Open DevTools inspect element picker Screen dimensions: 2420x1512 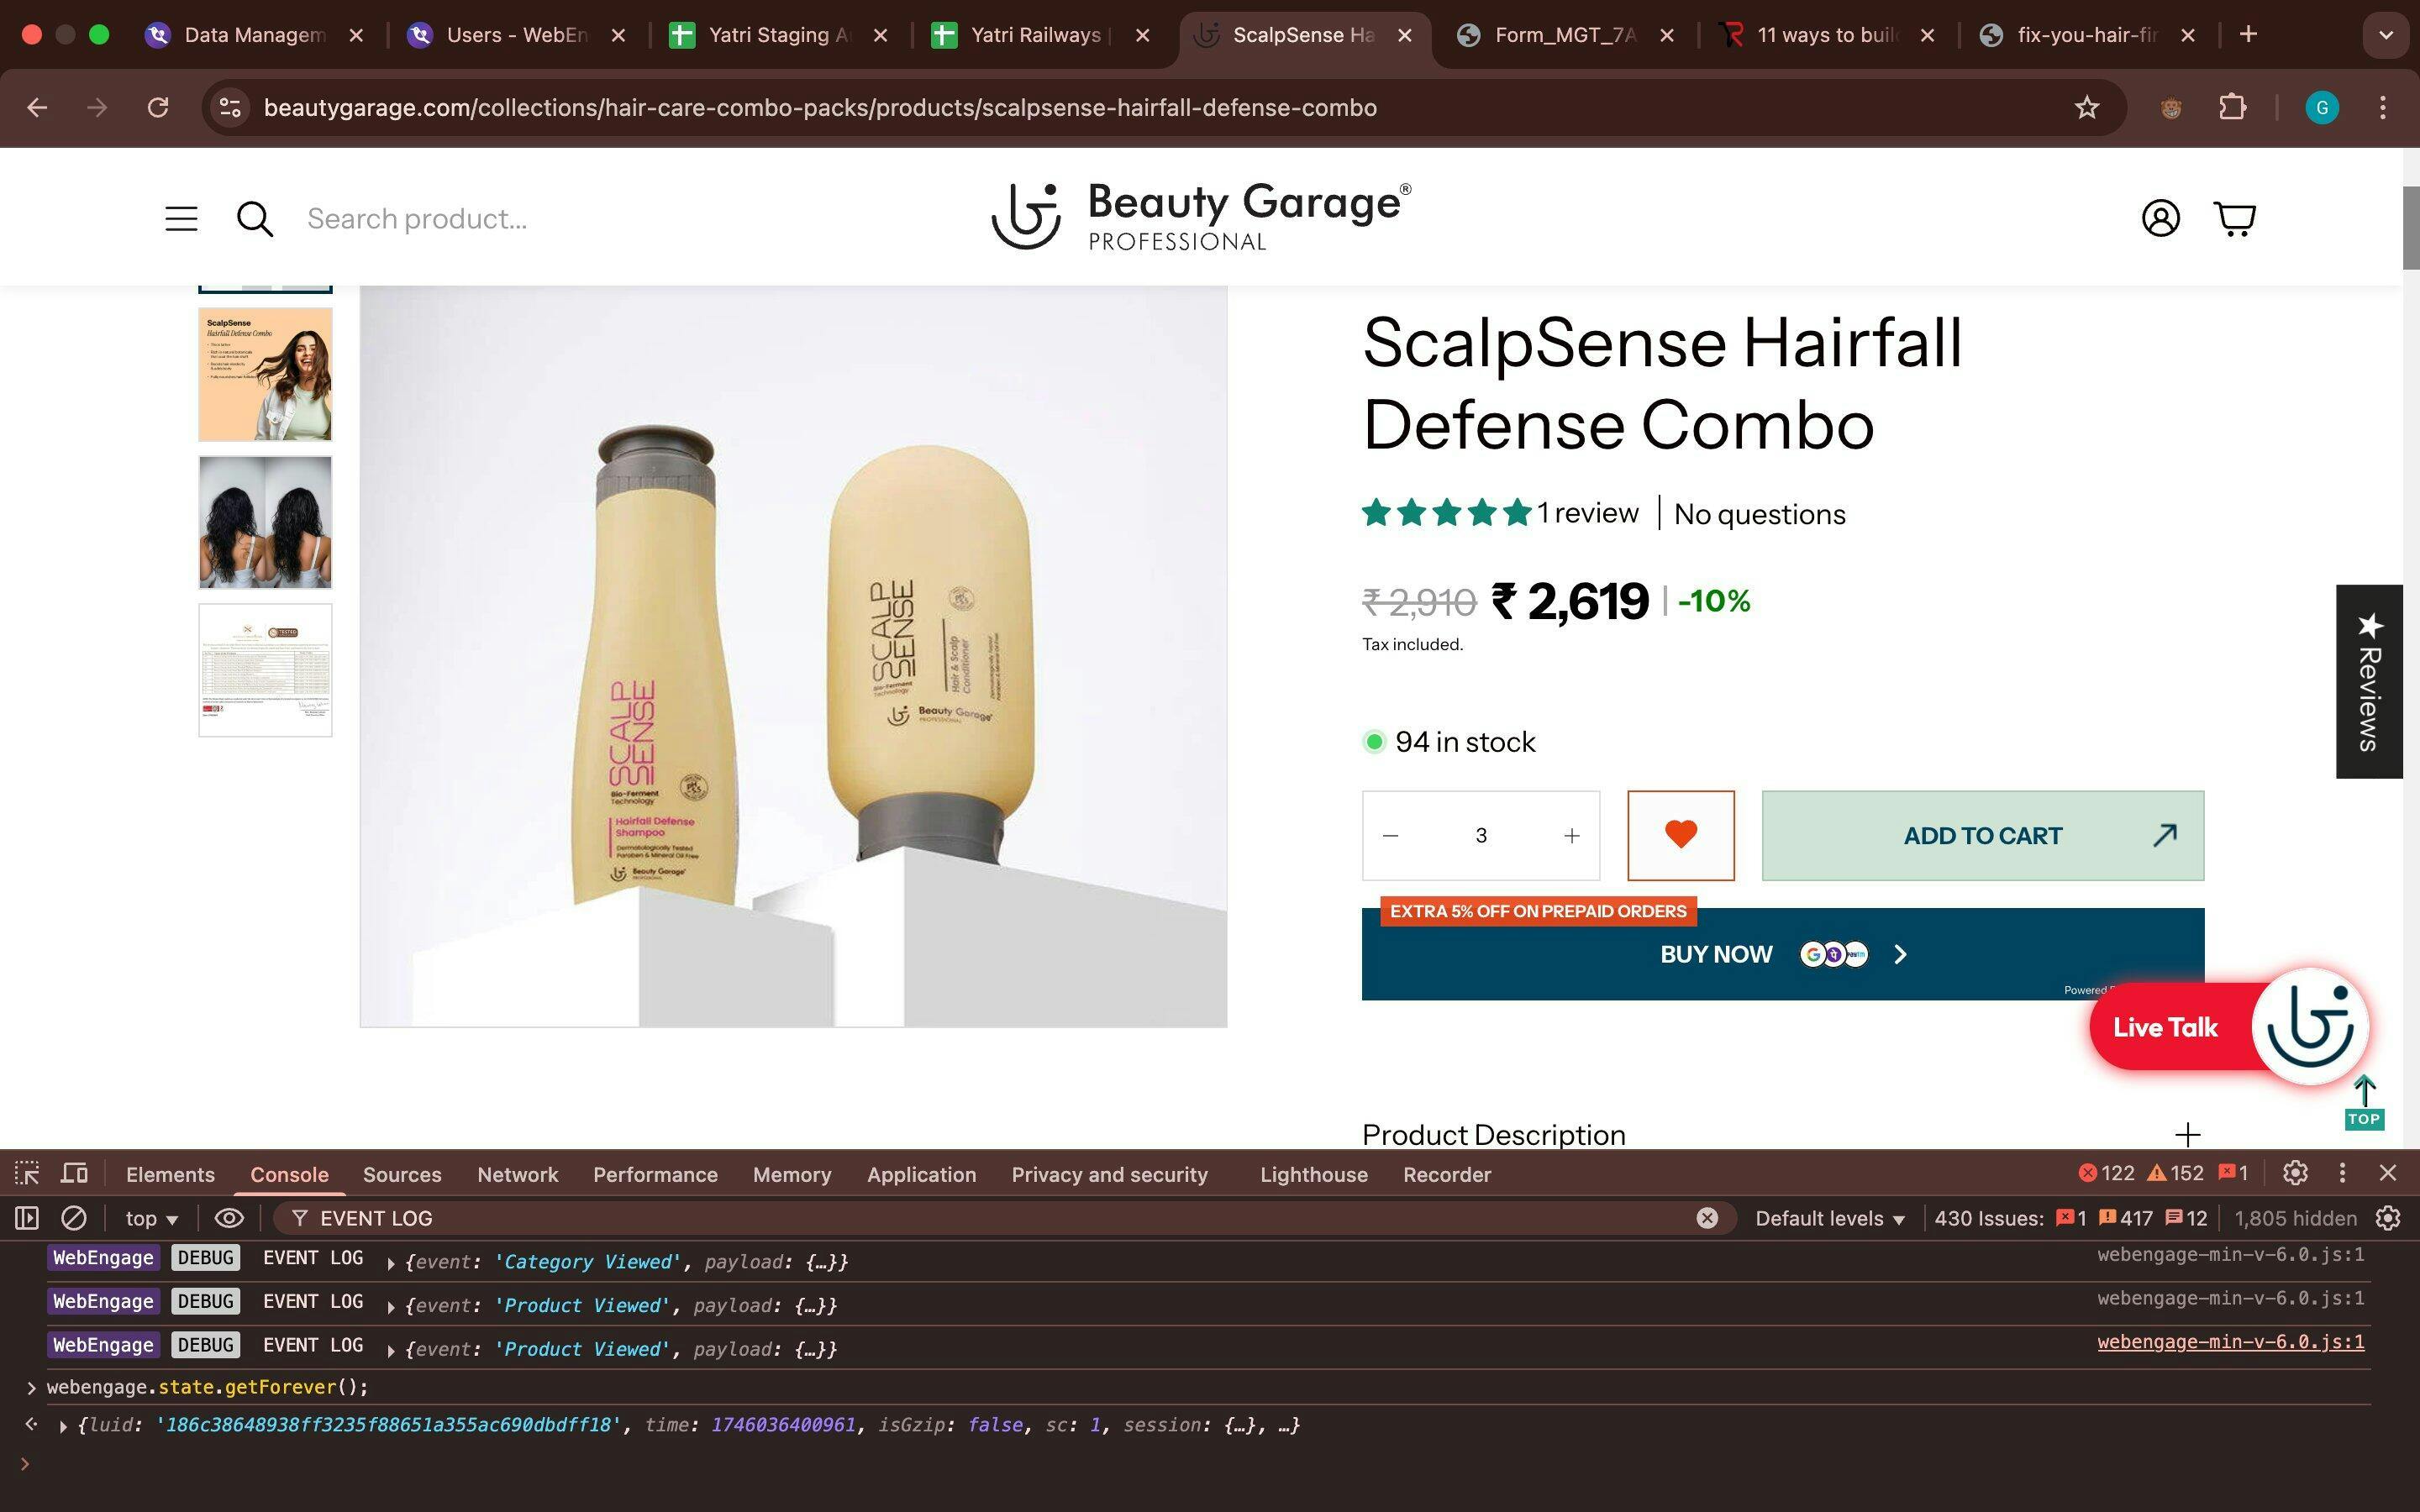pos(27,1173)
